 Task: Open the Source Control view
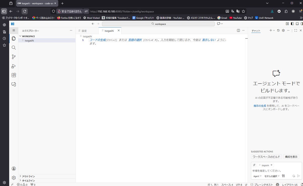point(14,57)
